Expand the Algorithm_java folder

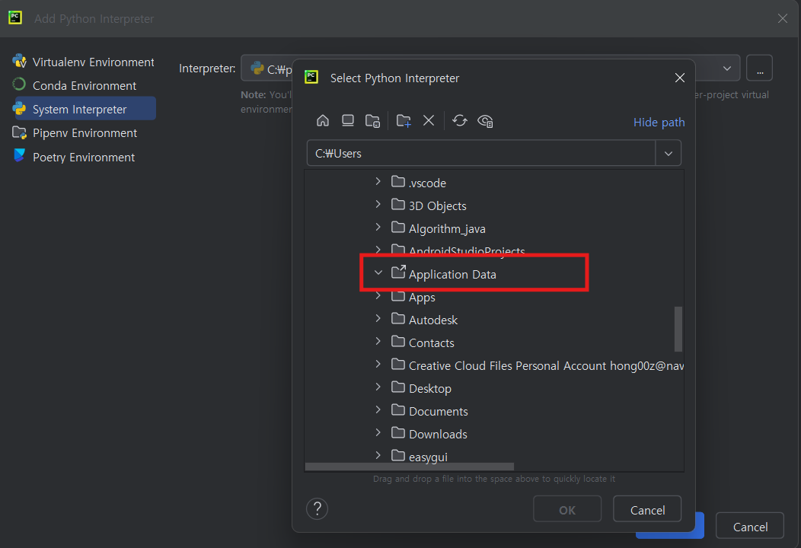tap(378, 228)
